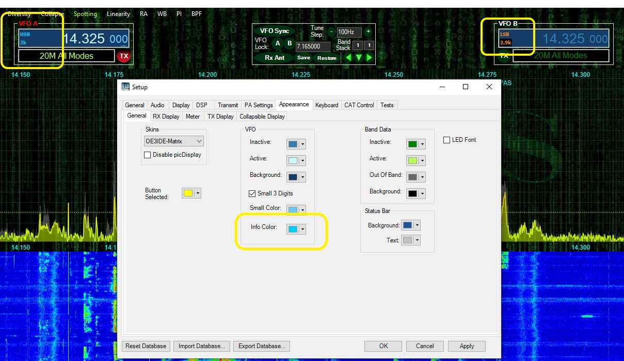The width and height of the screenshot is (624, 361).
Task: Click the Band Data Active color swatch
Action: pos(412,160)
